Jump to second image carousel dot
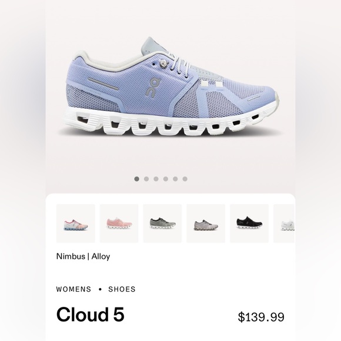The image size is (341, 341). (146, 179)
